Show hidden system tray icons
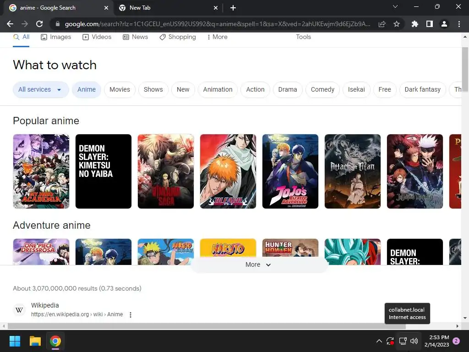 [x=379, y=341]
